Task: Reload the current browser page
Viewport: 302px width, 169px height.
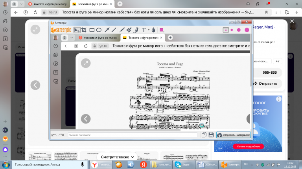Action: (35, 12)
